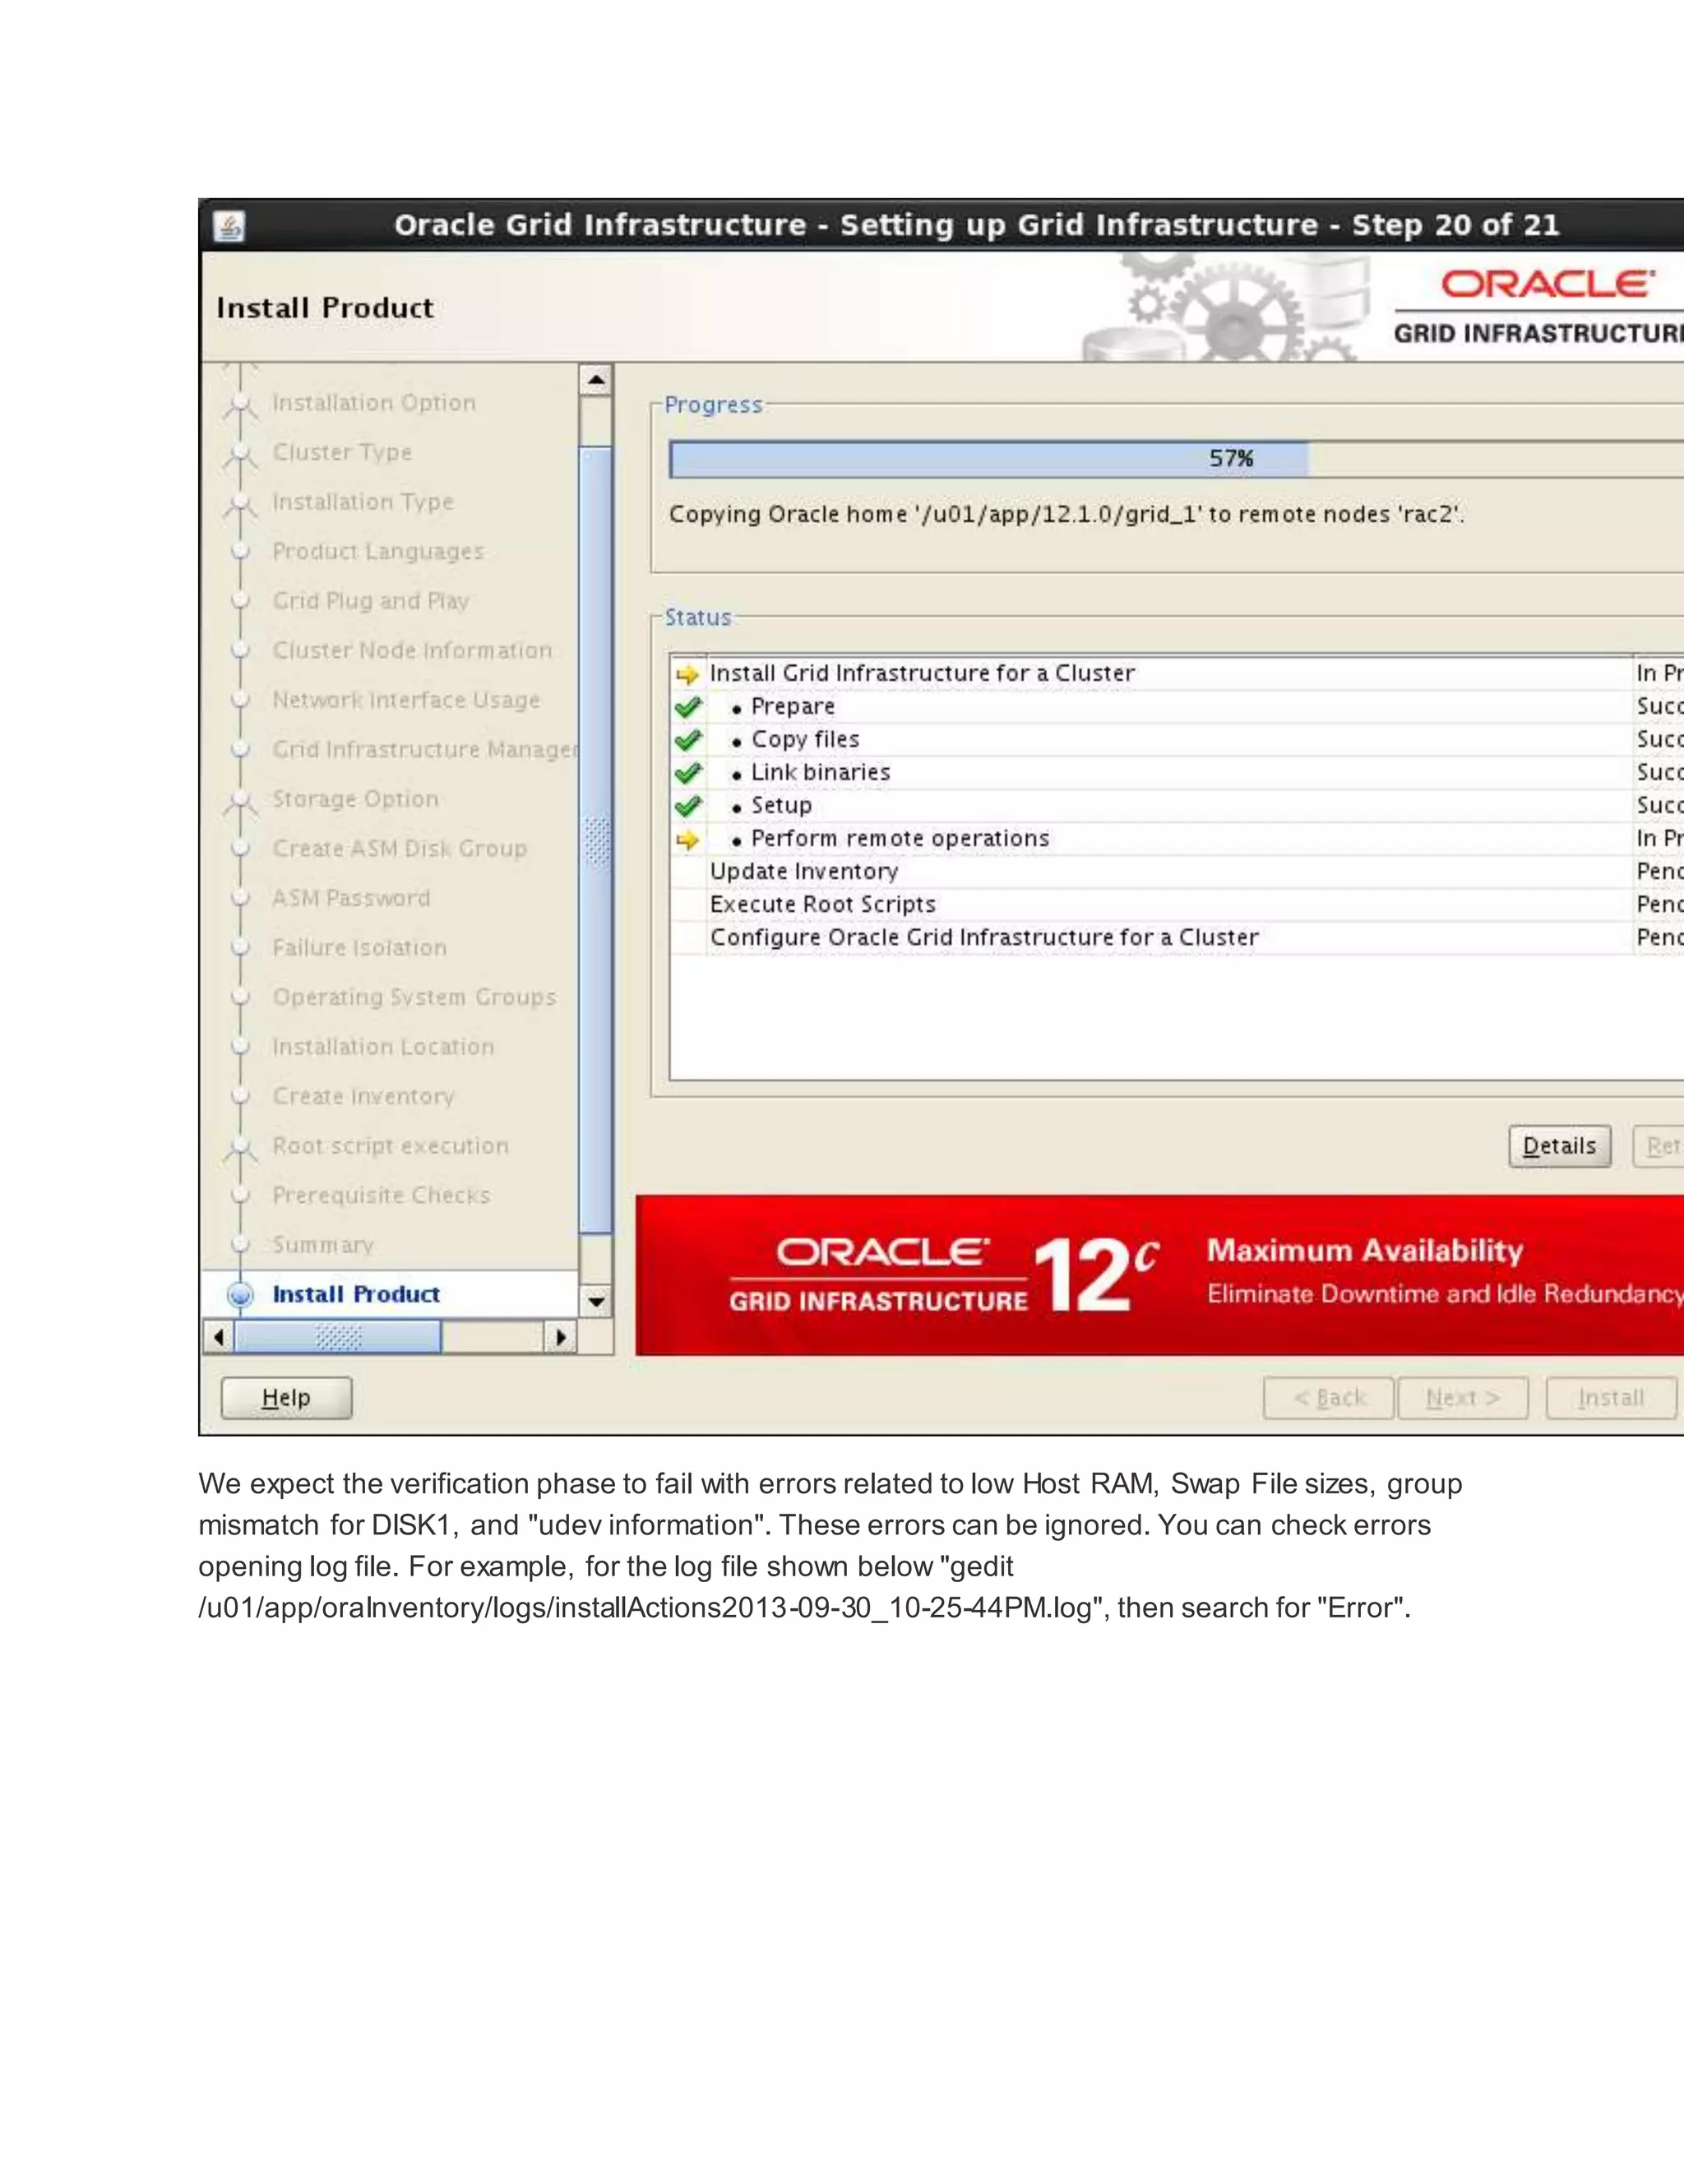Select Grid Infrastructure Management step
This screenshot has width=1684, height=2179.
pyautogui.click(x=425, y=749)
